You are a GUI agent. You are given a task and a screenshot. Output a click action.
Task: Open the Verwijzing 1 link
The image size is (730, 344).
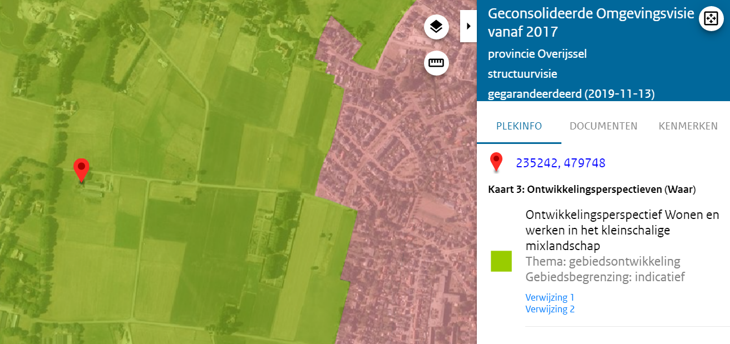pos(550,297)
